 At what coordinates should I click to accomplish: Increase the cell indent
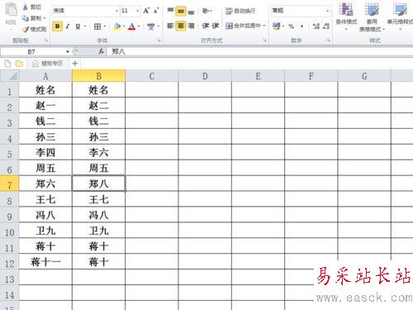point(216,26)
